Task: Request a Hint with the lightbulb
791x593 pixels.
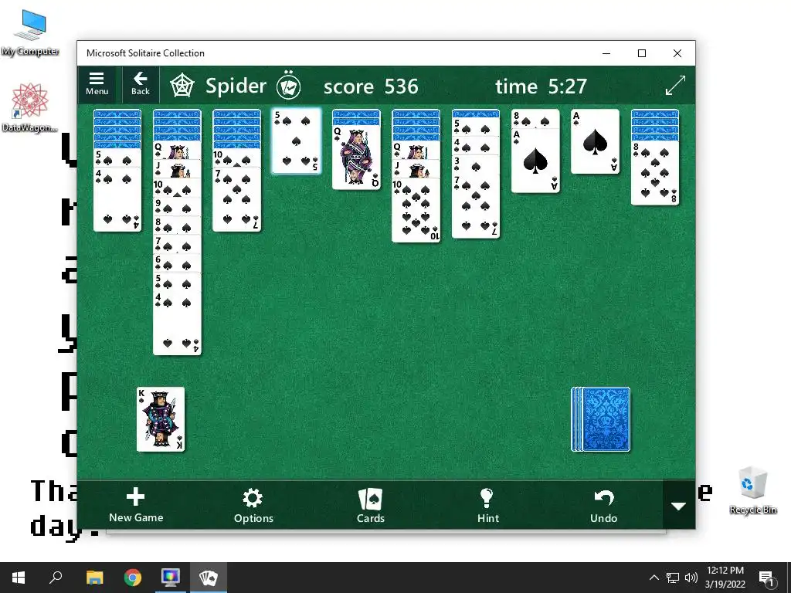Action: point(488,505)
